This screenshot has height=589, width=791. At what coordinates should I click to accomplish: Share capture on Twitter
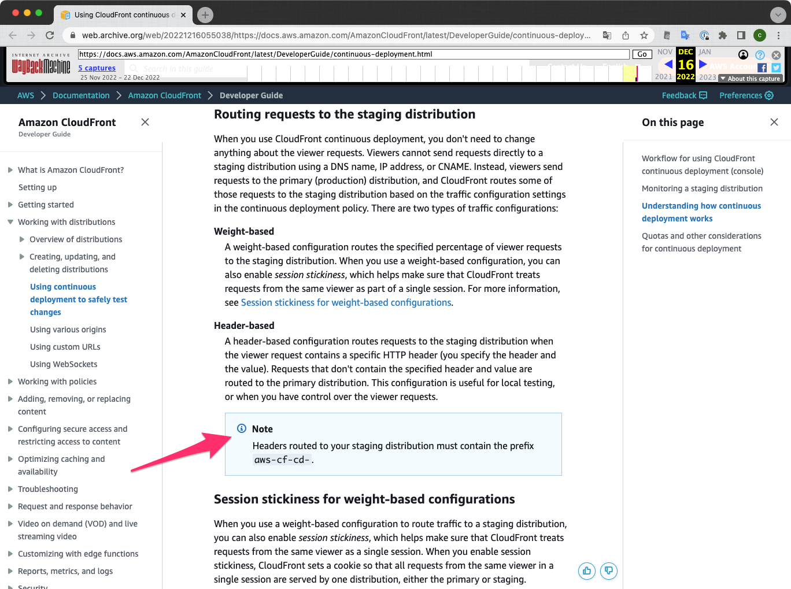(x=776, y=68)
